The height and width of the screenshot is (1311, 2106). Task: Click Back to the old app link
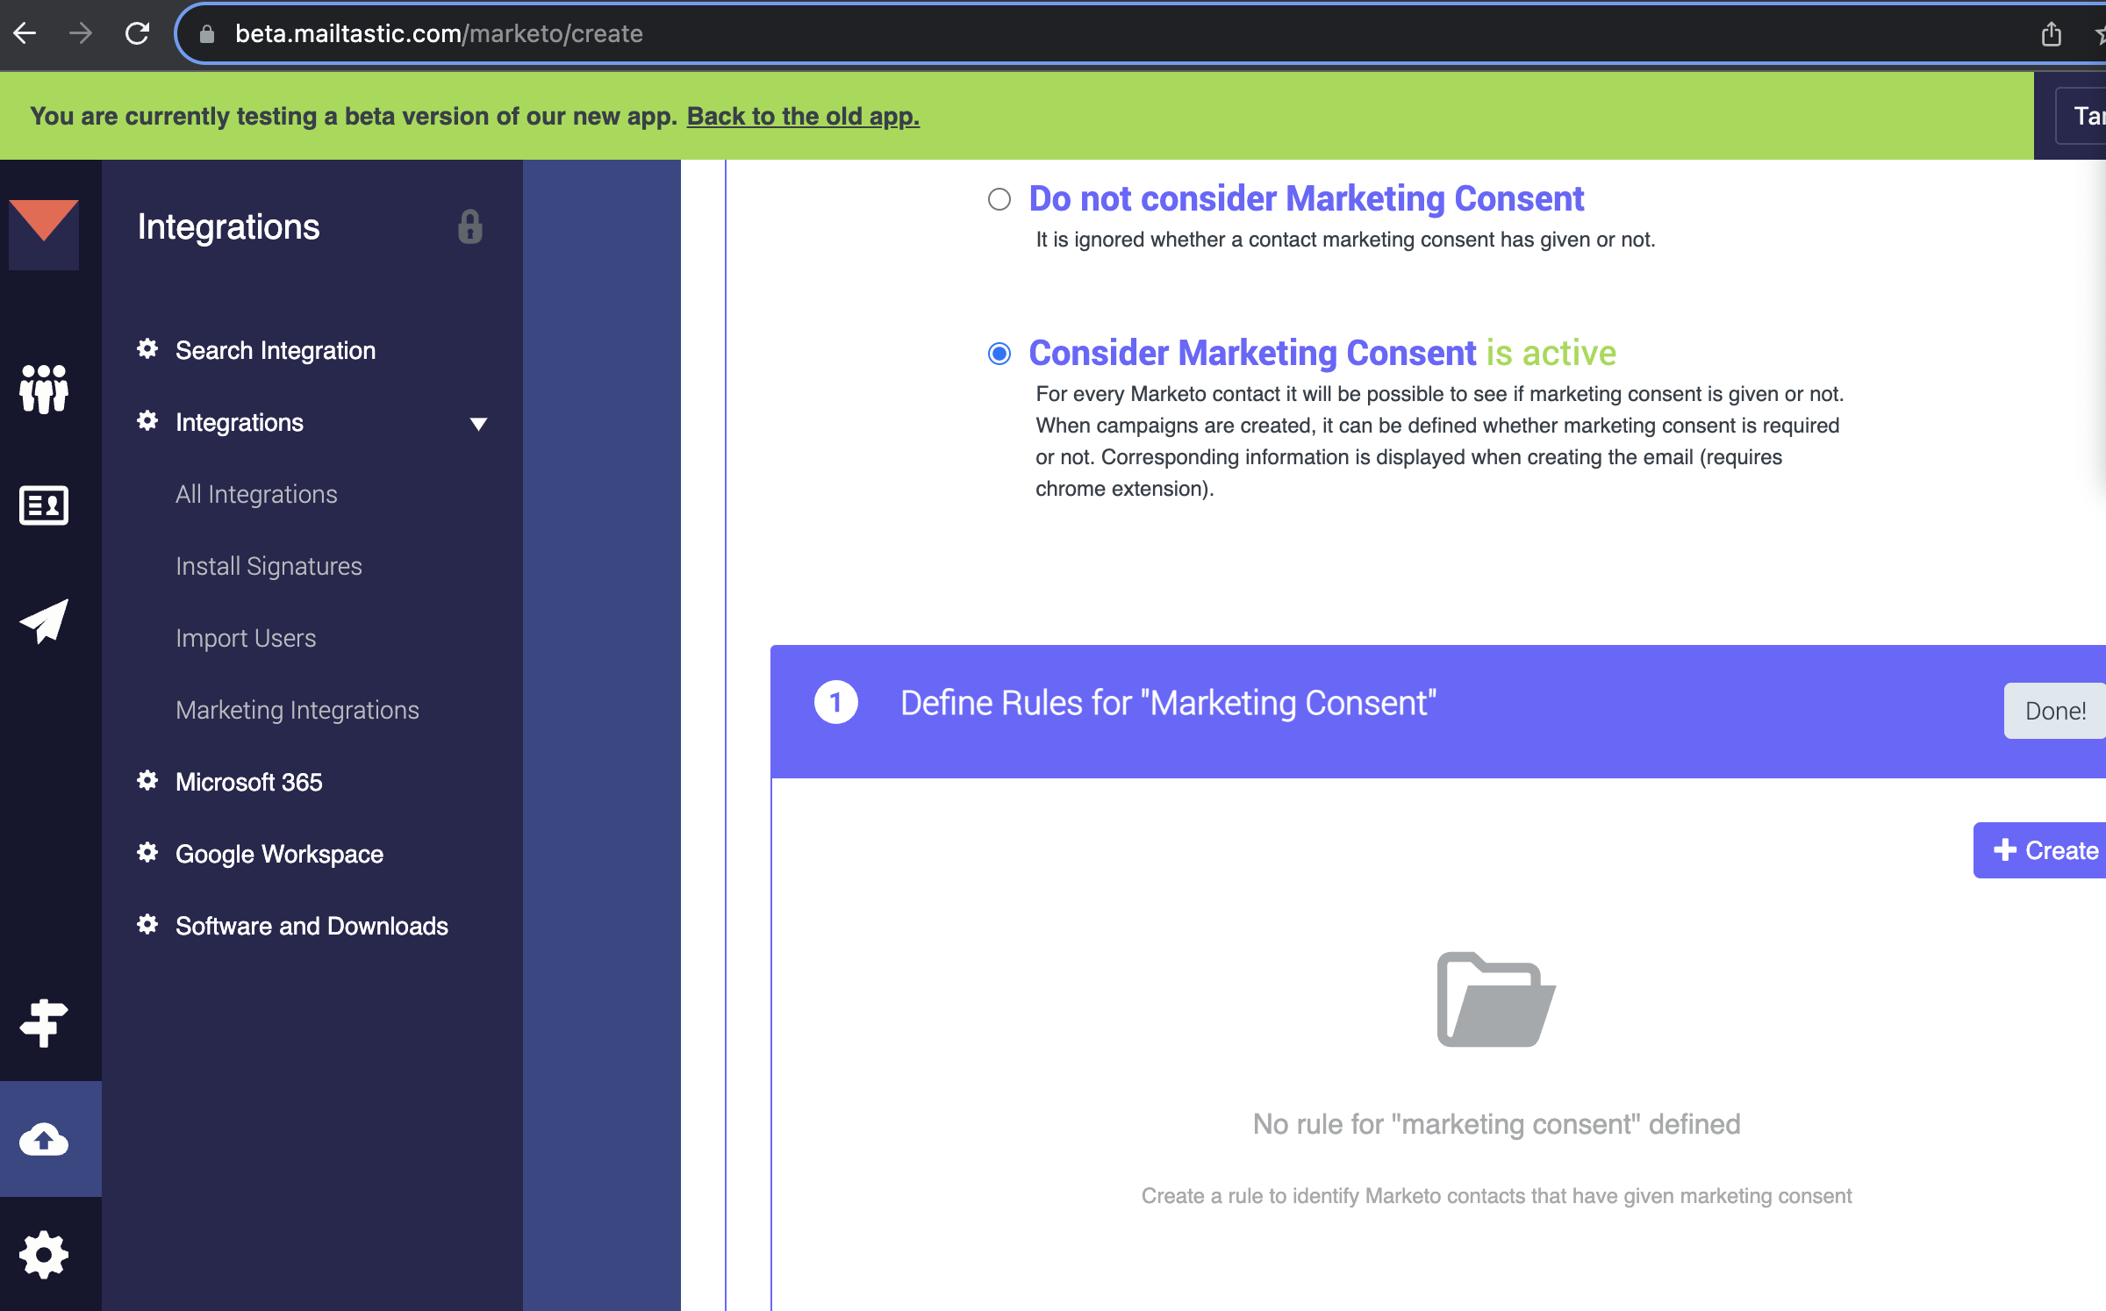pos(802,116)
